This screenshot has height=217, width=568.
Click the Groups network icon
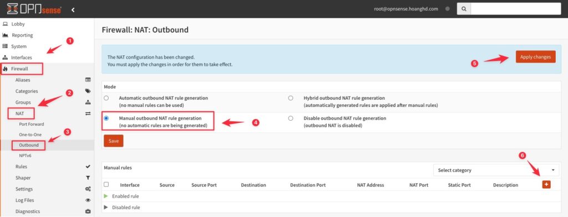(88, 102)
